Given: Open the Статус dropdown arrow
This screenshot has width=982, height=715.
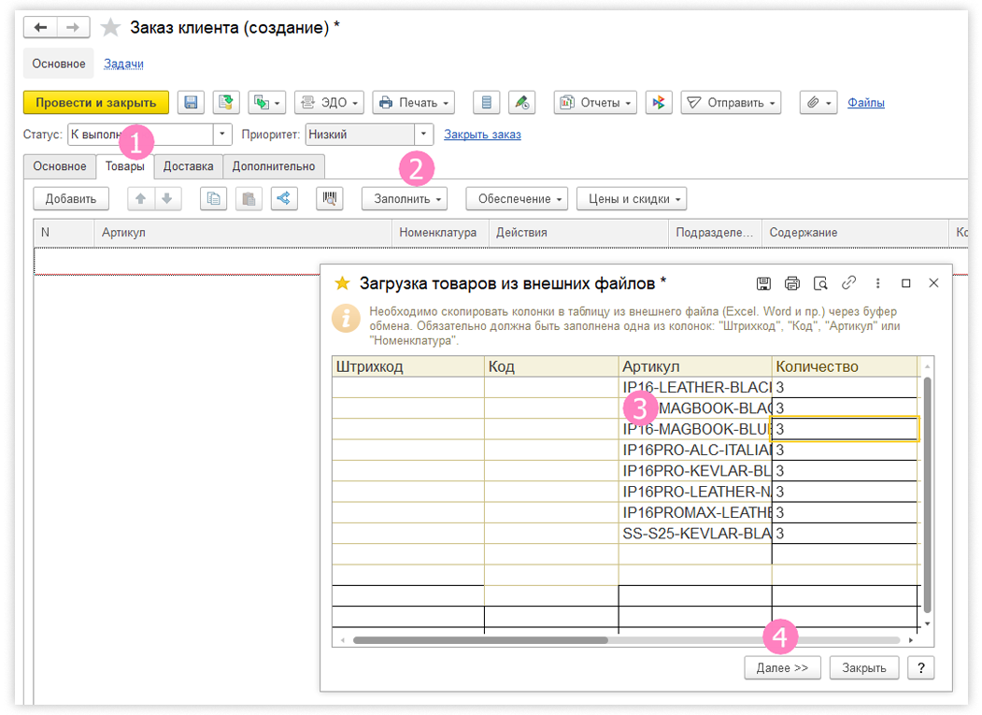Looking at the screenshot, I should pyautogui.click(x=221, y=135).
